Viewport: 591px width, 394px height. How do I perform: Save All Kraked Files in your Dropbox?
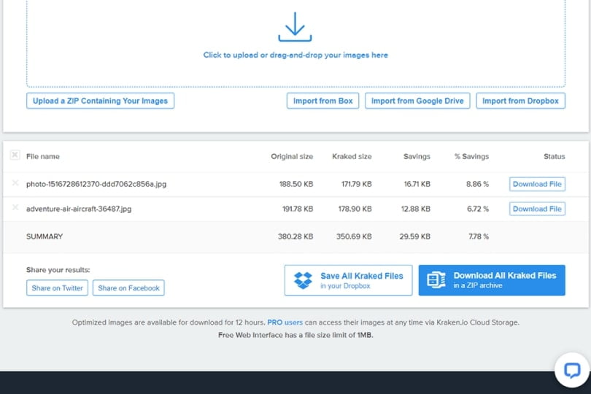point(348,280)
